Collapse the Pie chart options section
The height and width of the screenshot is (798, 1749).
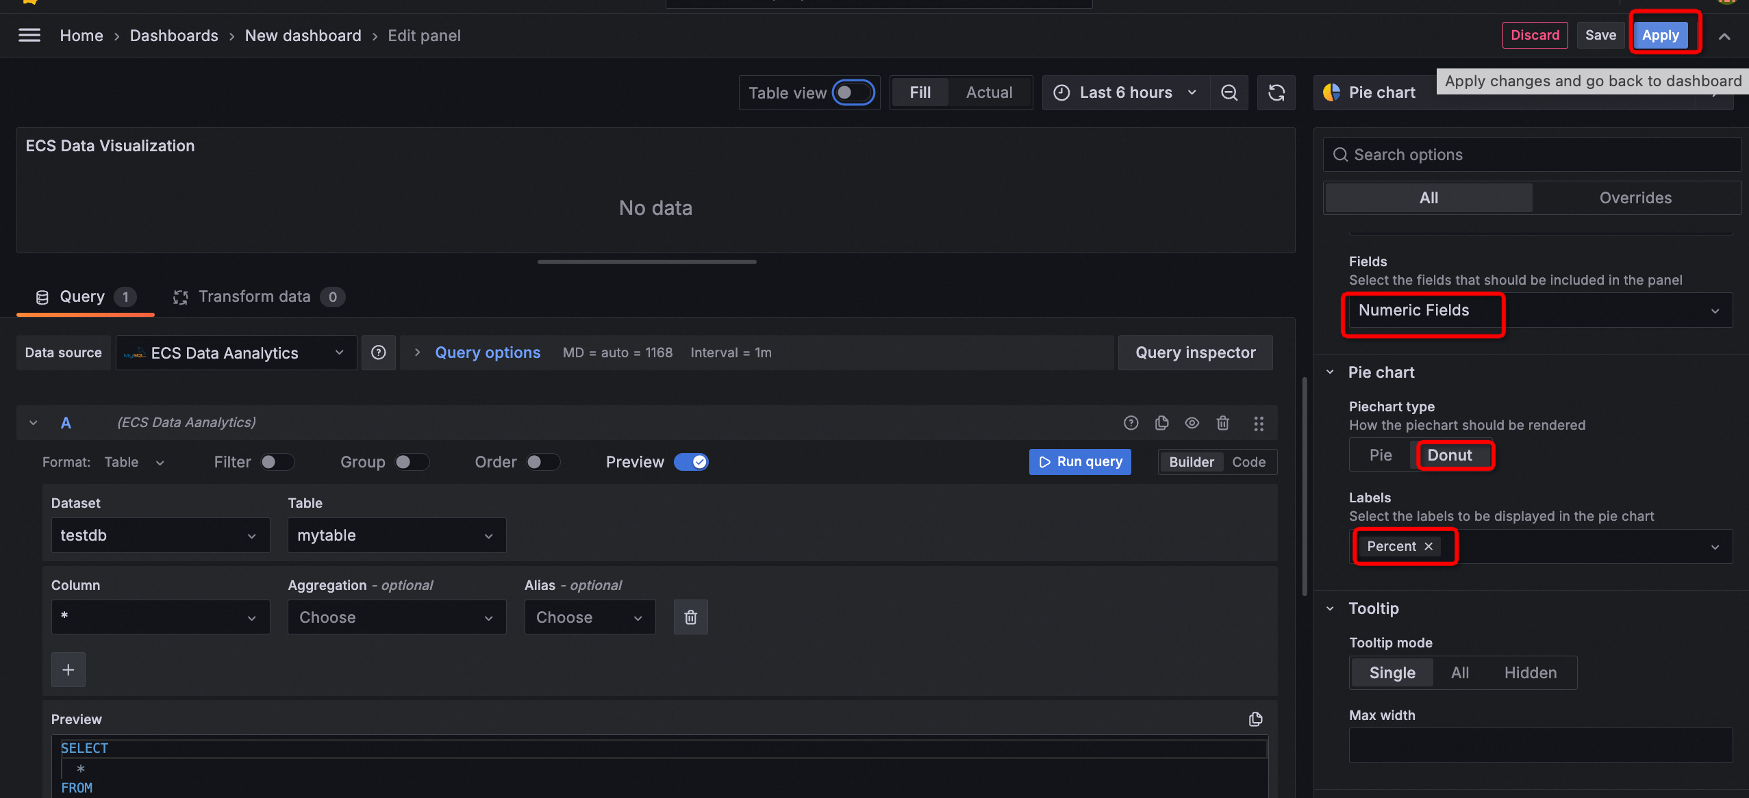tap(1330, 372)
